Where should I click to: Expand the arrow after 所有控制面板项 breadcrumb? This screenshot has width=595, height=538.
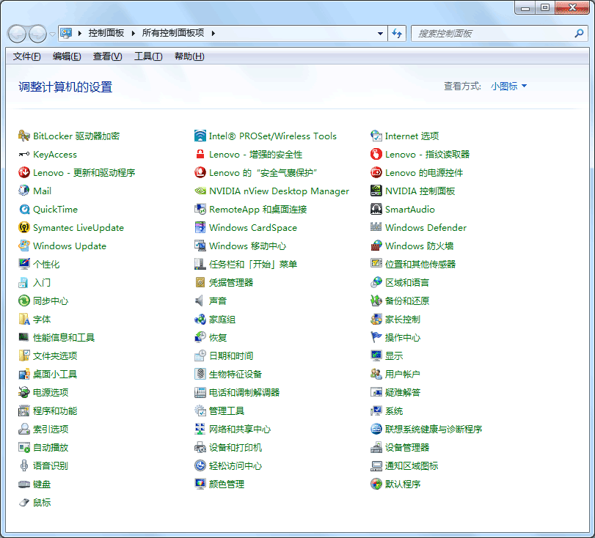tap(213, 34)
